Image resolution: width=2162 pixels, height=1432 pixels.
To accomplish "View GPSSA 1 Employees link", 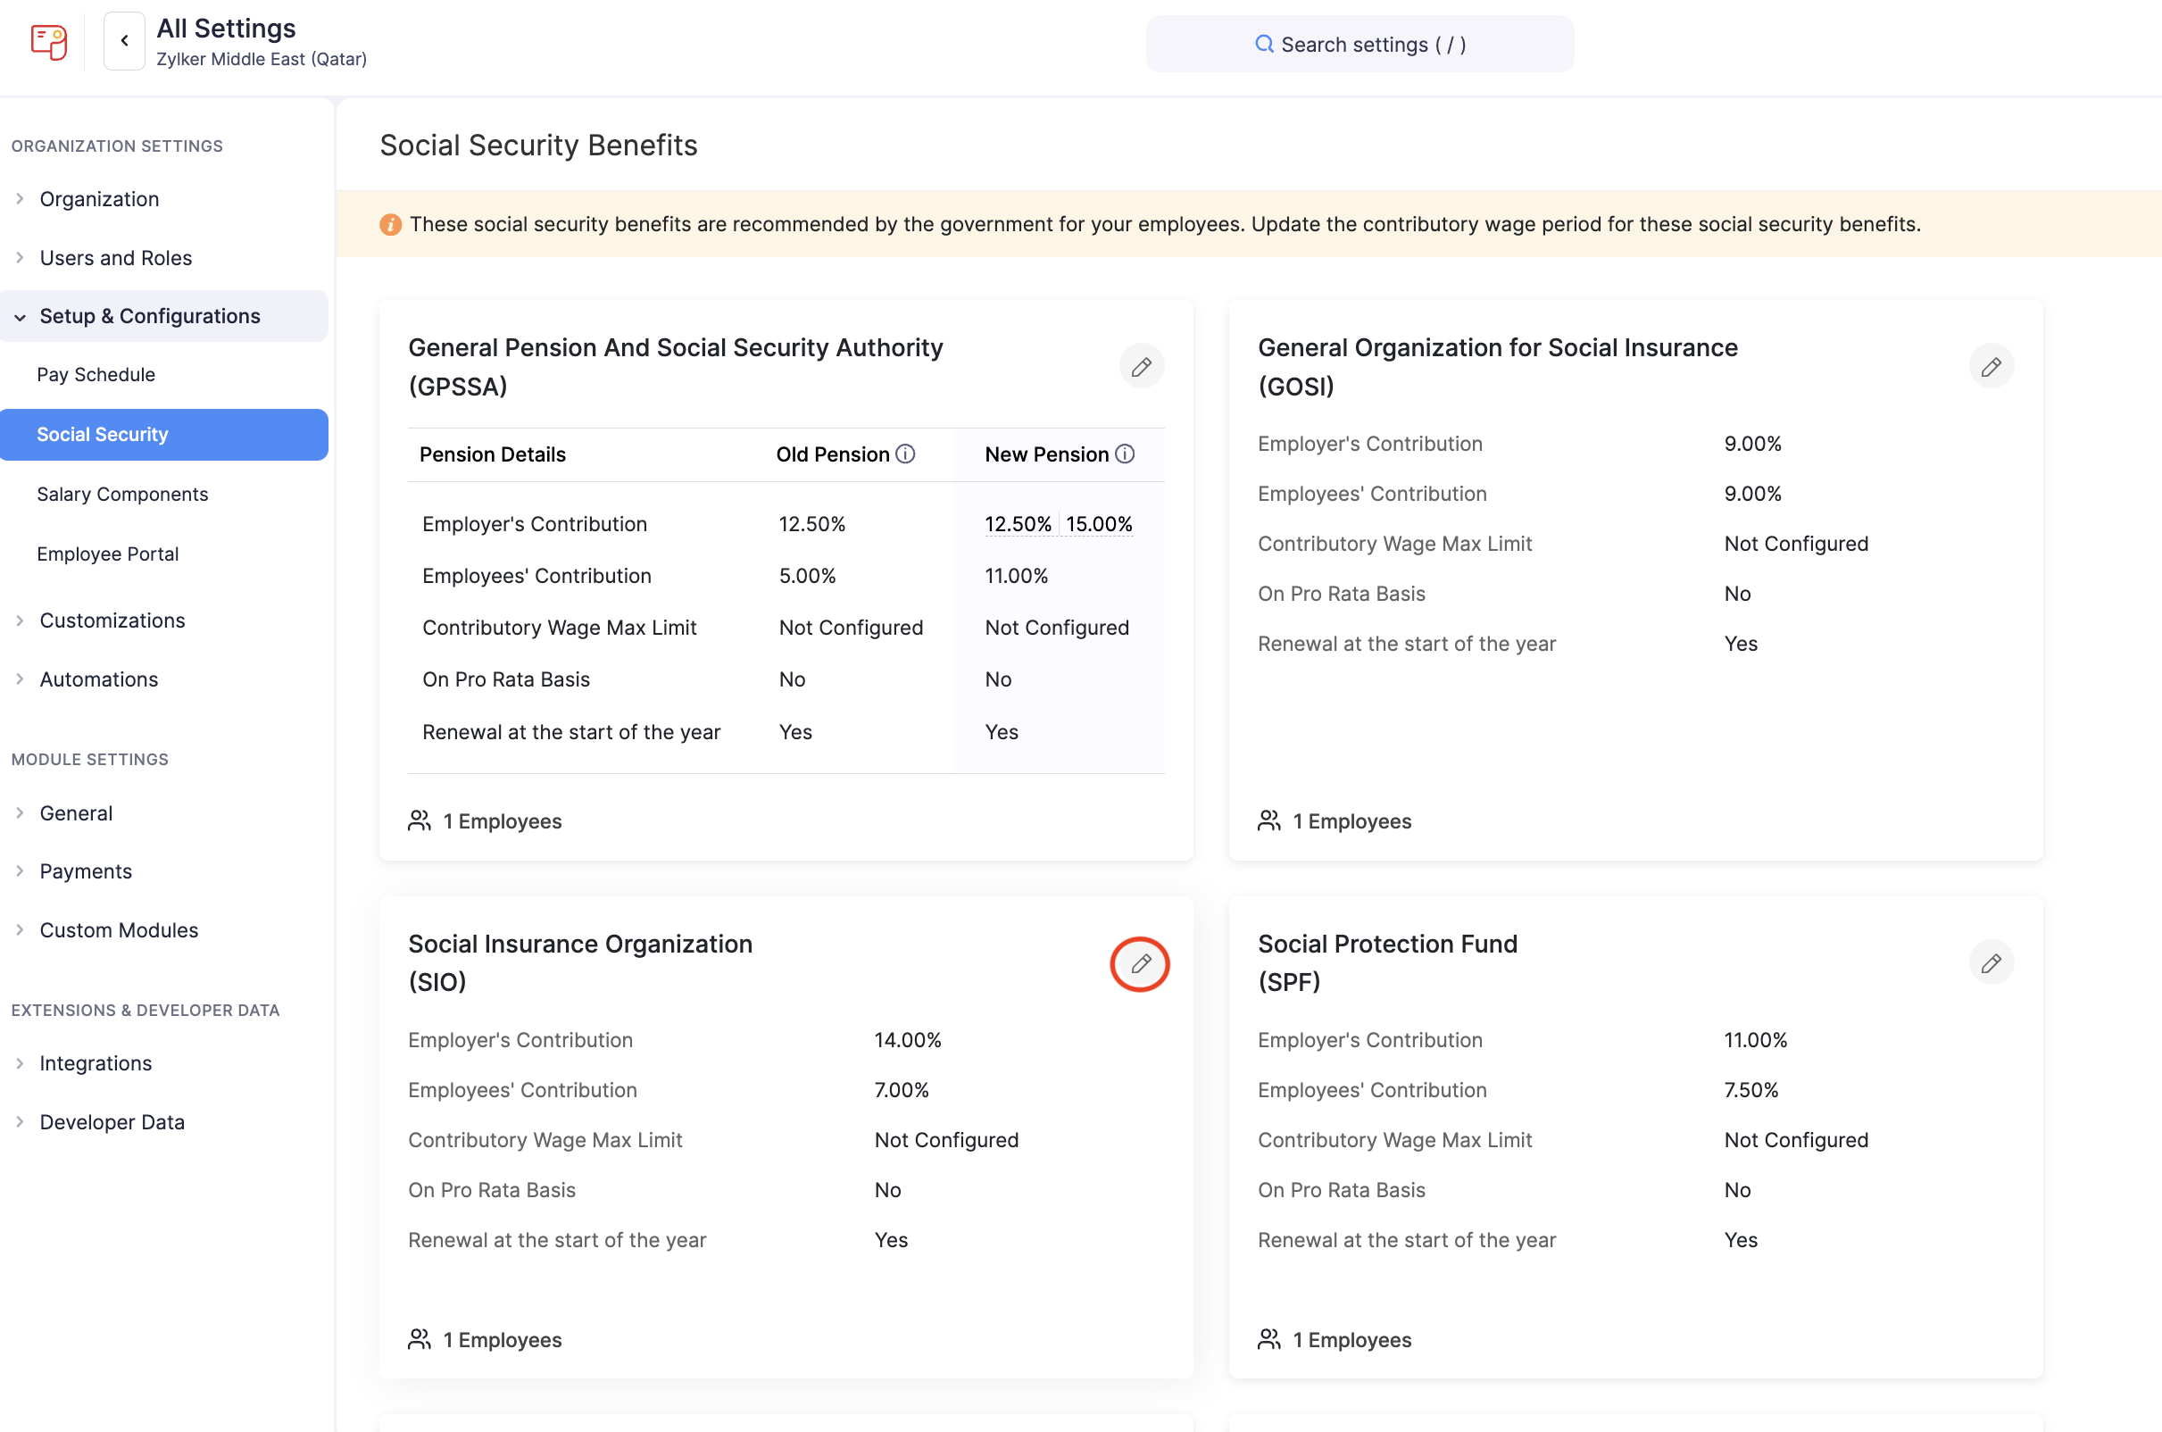I will pyautogui.click(x=502, y=821).
